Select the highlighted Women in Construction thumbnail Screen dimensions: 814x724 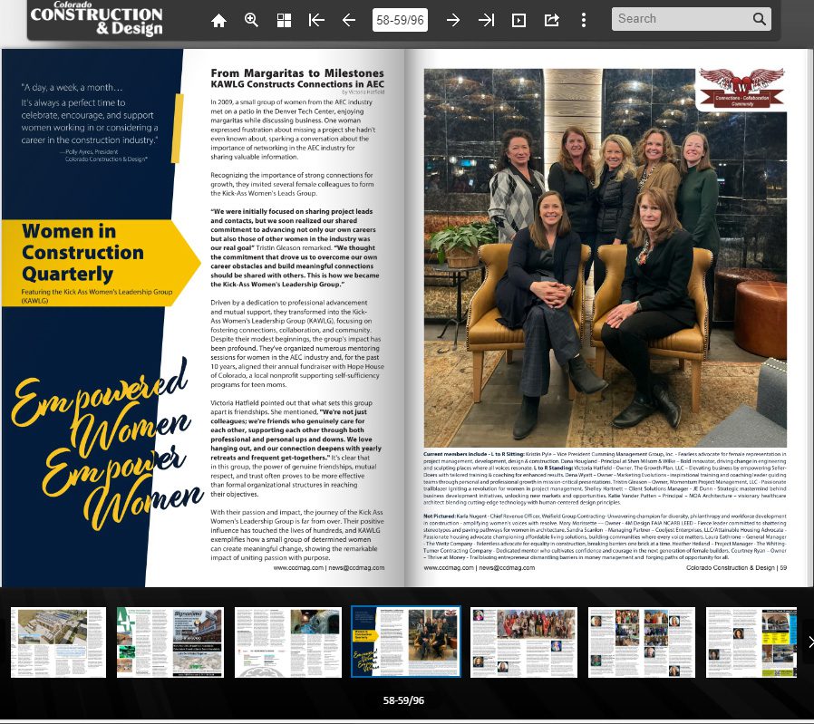[x=406, y=642]
